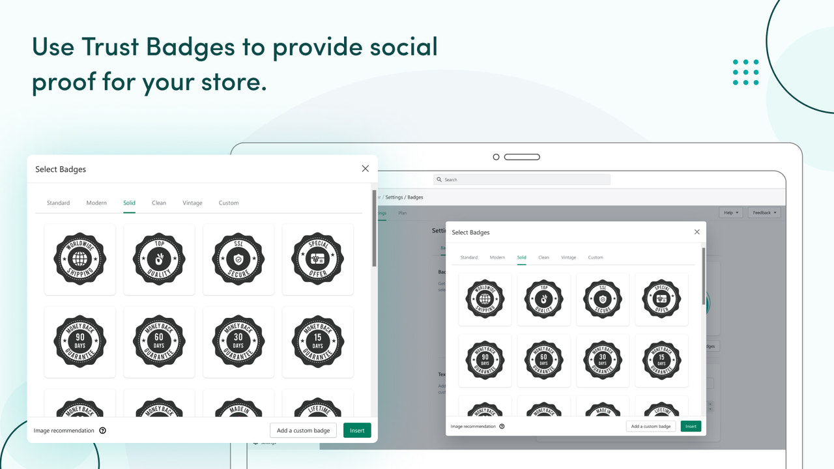The width and height of the screenshot is (834, 469).
Task: Choose the 15 Days Money Back badge
Action: [x=318, y=341]
